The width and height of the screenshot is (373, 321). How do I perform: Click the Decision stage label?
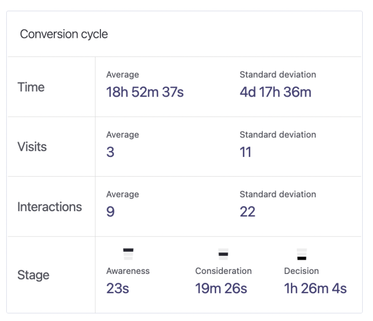coord(301,271)
